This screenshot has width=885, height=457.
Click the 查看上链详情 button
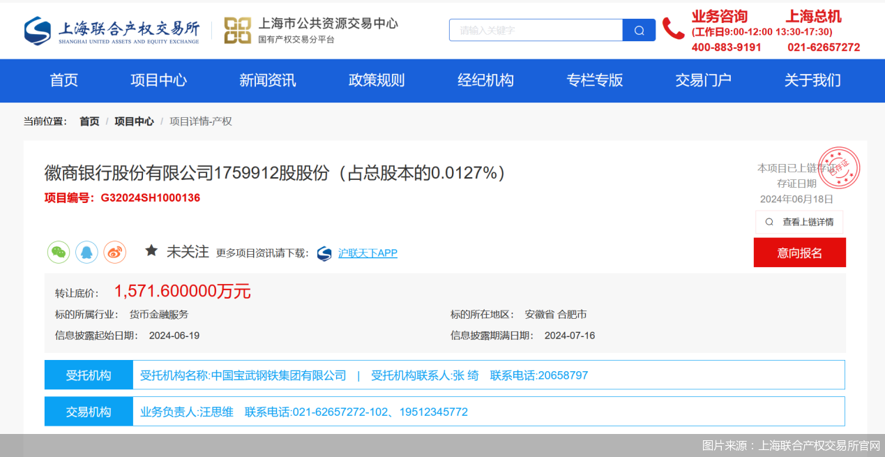tap(799, 222)
